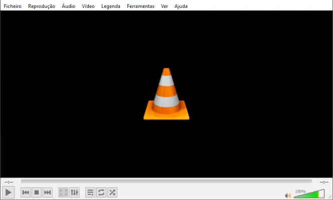Open the Ver menu

click(x=164, y=6)
